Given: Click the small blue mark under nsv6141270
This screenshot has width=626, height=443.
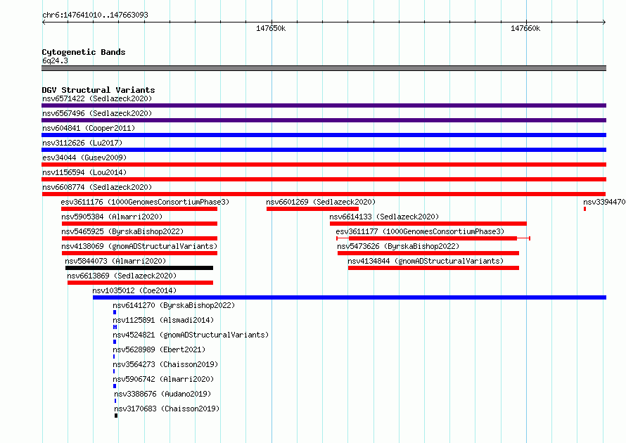Looking at the screenshot, I should click(x=115, y=312).
